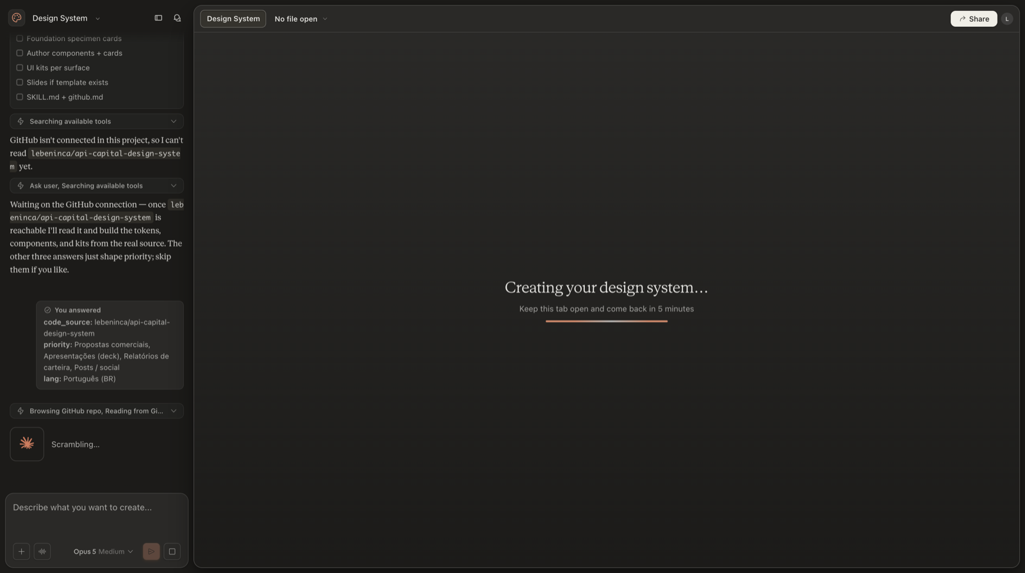Click the Waiting on the GitHub connection text

pos(97,237)
